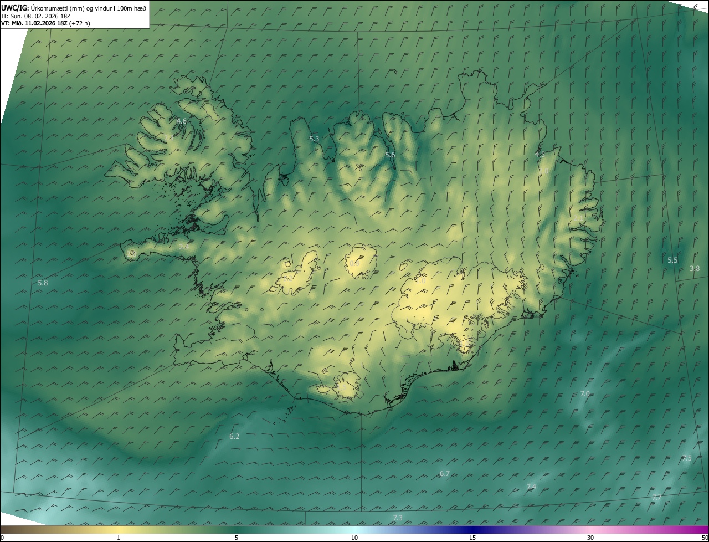Click the dark blue segment of the color bar
Screen dimensions: 709x542
472,529
